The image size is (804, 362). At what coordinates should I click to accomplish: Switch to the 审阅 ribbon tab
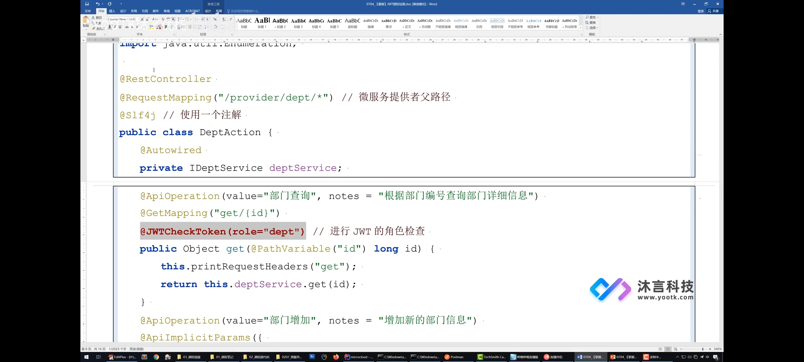(x=166, y=11)
